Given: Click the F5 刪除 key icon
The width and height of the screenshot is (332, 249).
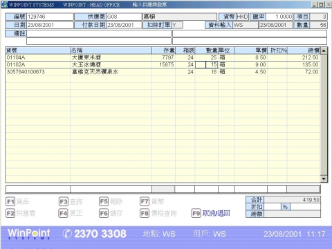Looking at the screenshot, I should coord(104,202).
